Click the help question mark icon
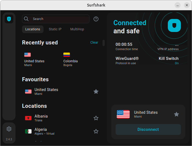192x146 pixels. pos(96,19)
